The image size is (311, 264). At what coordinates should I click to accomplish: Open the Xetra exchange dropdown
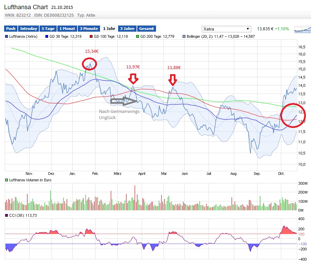[226, 29]
